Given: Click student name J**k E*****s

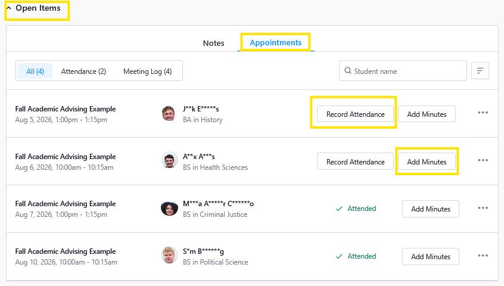Looking at the screenshot, I should pyautogui.click(x=201, y=109).
